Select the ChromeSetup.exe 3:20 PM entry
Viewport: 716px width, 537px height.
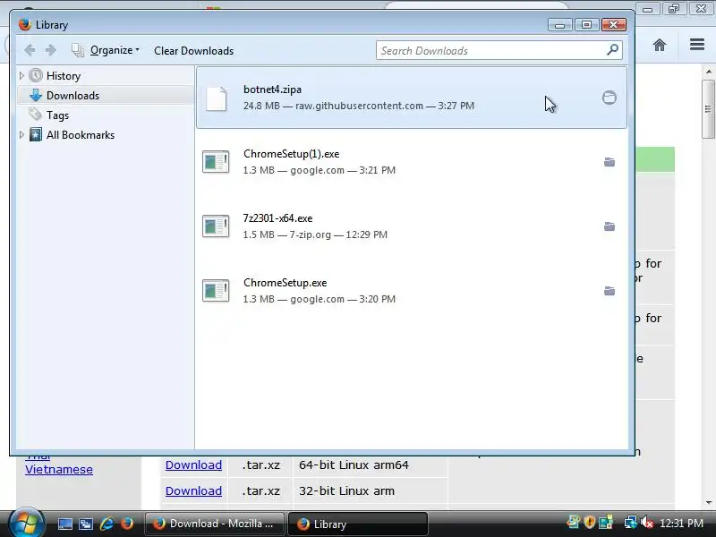coord(412,291)
